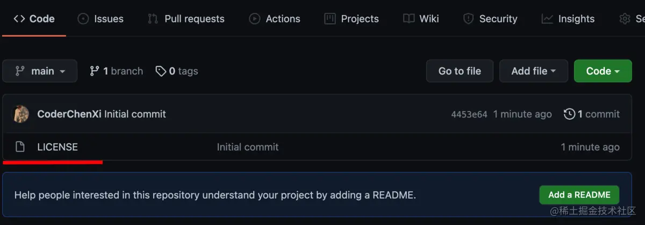This screenshot has height=225, width=645.
Task: Open the LICENSE file link
Action: tap(58, 147)
